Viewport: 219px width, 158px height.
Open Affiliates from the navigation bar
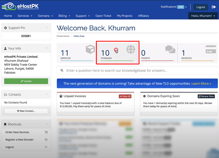pos(143,16)
